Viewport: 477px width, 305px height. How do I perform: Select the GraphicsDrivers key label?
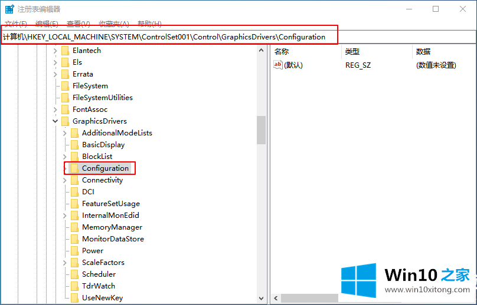click(x=100, y=121)
